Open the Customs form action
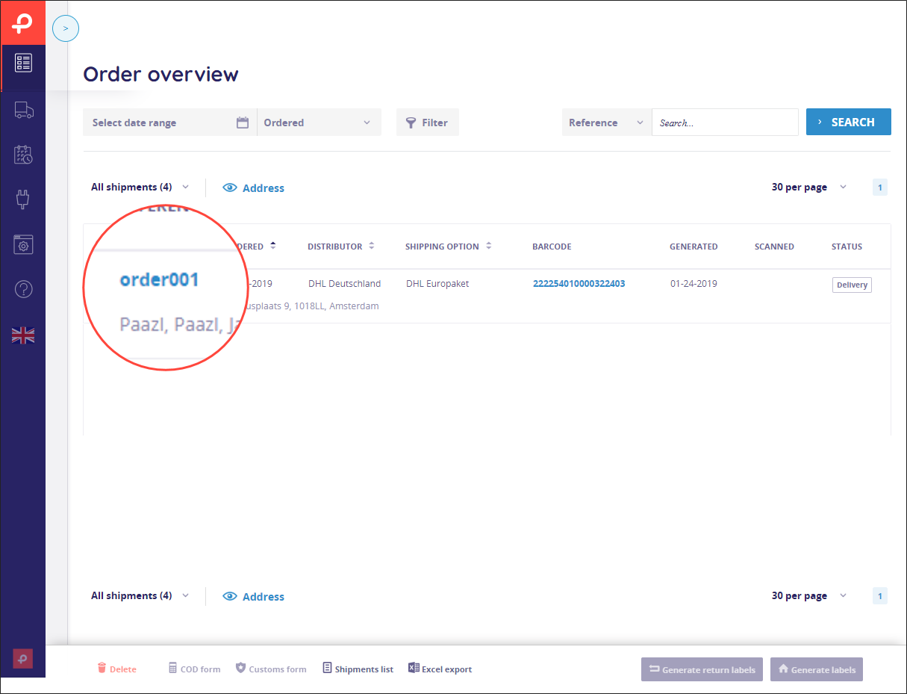The width and height of the screenshot is (907, 694). (x=271, y=669)
